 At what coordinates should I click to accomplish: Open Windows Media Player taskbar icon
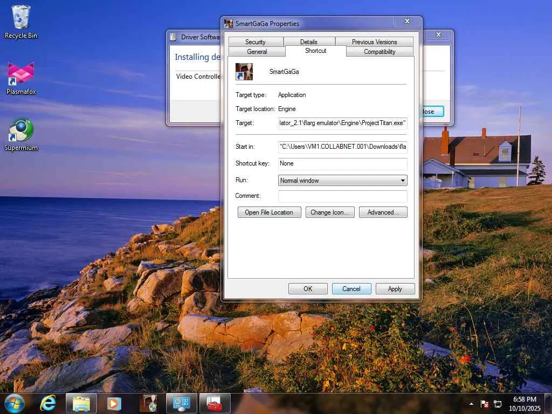tap(114, 403)
